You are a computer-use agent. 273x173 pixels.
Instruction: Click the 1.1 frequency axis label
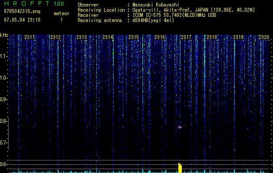[3, 56]
